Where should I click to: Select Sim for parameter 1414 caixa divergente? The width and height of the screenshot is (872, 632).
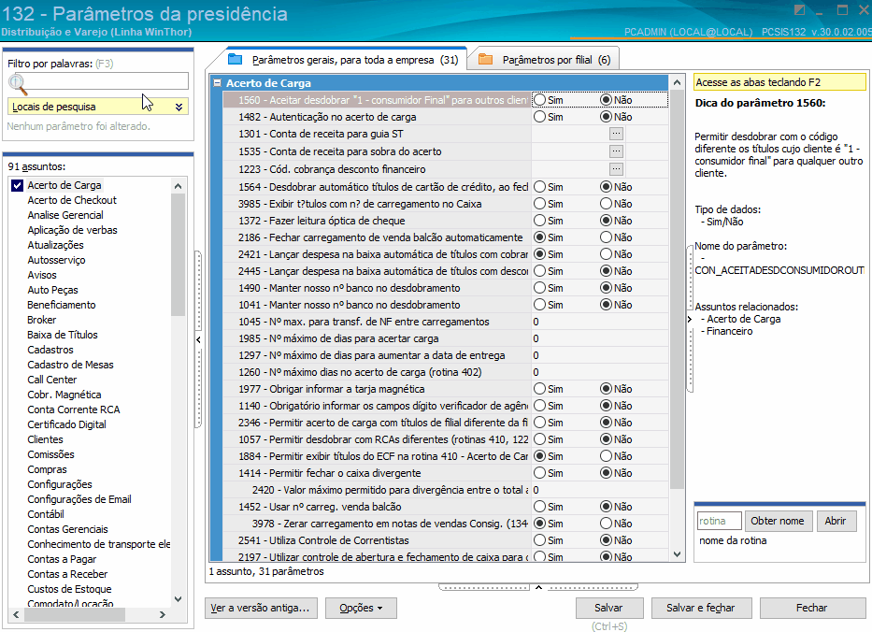click(x=539, y=473)
